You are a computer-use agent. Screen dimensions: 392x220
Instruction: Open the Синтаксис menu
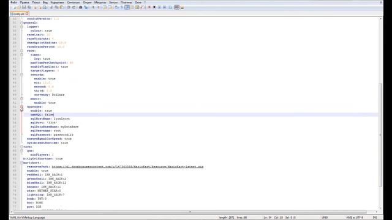pyautogui.click(x=73, y=2)
